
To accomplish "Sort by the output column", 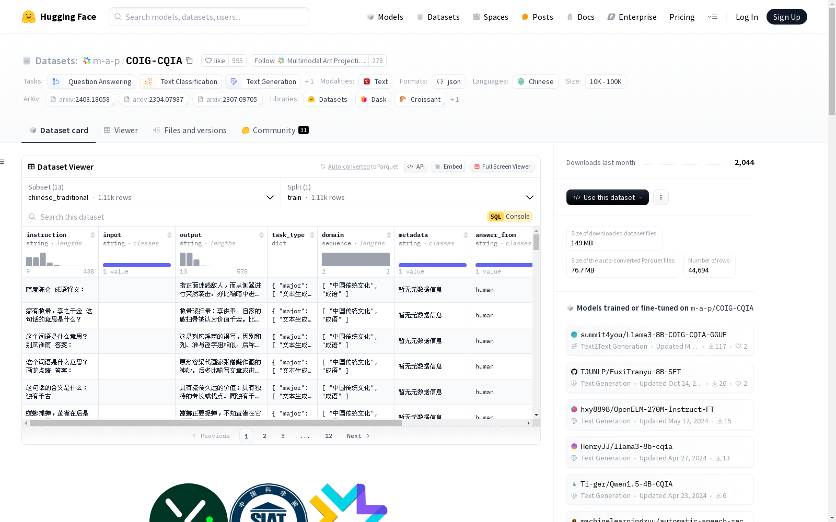I will (261, 235).
